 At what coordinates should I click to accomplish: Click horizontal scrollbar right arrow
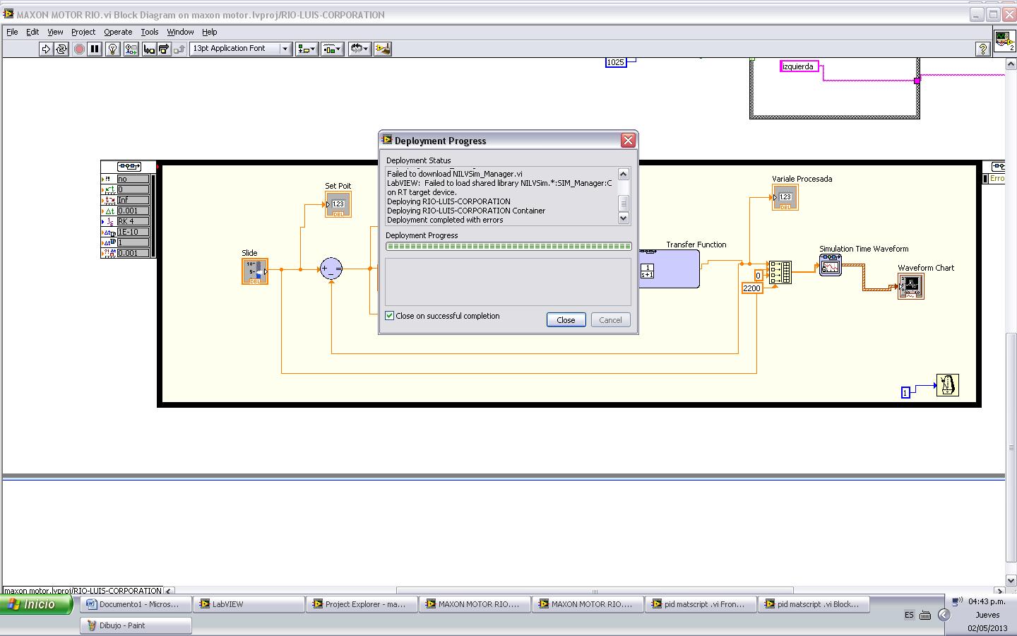[x=999, y=591]
